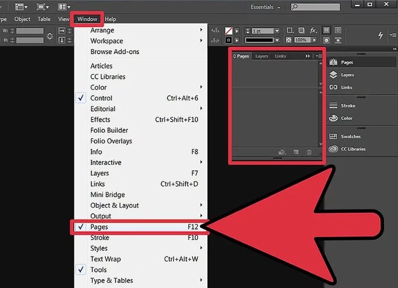398x288 pixels.
Task: Click the CC Libraries icon in the right dock
Action: tap(333, 149)
